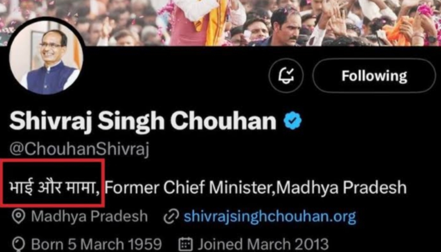
Task: Click the location pin icon
Action: point(18,216)
